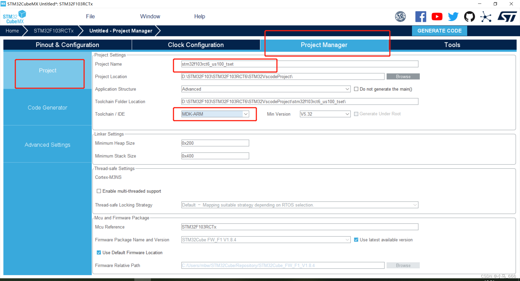Open Firmware Package Name and Version dropdown
Screen dimensions: 520x281
tap(266, 240)
